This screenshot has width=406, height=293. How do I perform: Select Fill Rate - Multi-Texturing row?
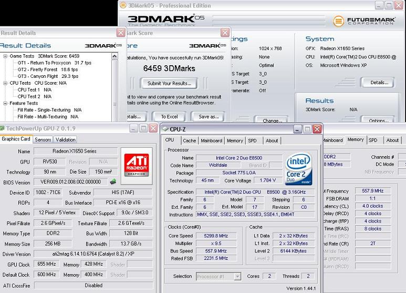(48, 117)
